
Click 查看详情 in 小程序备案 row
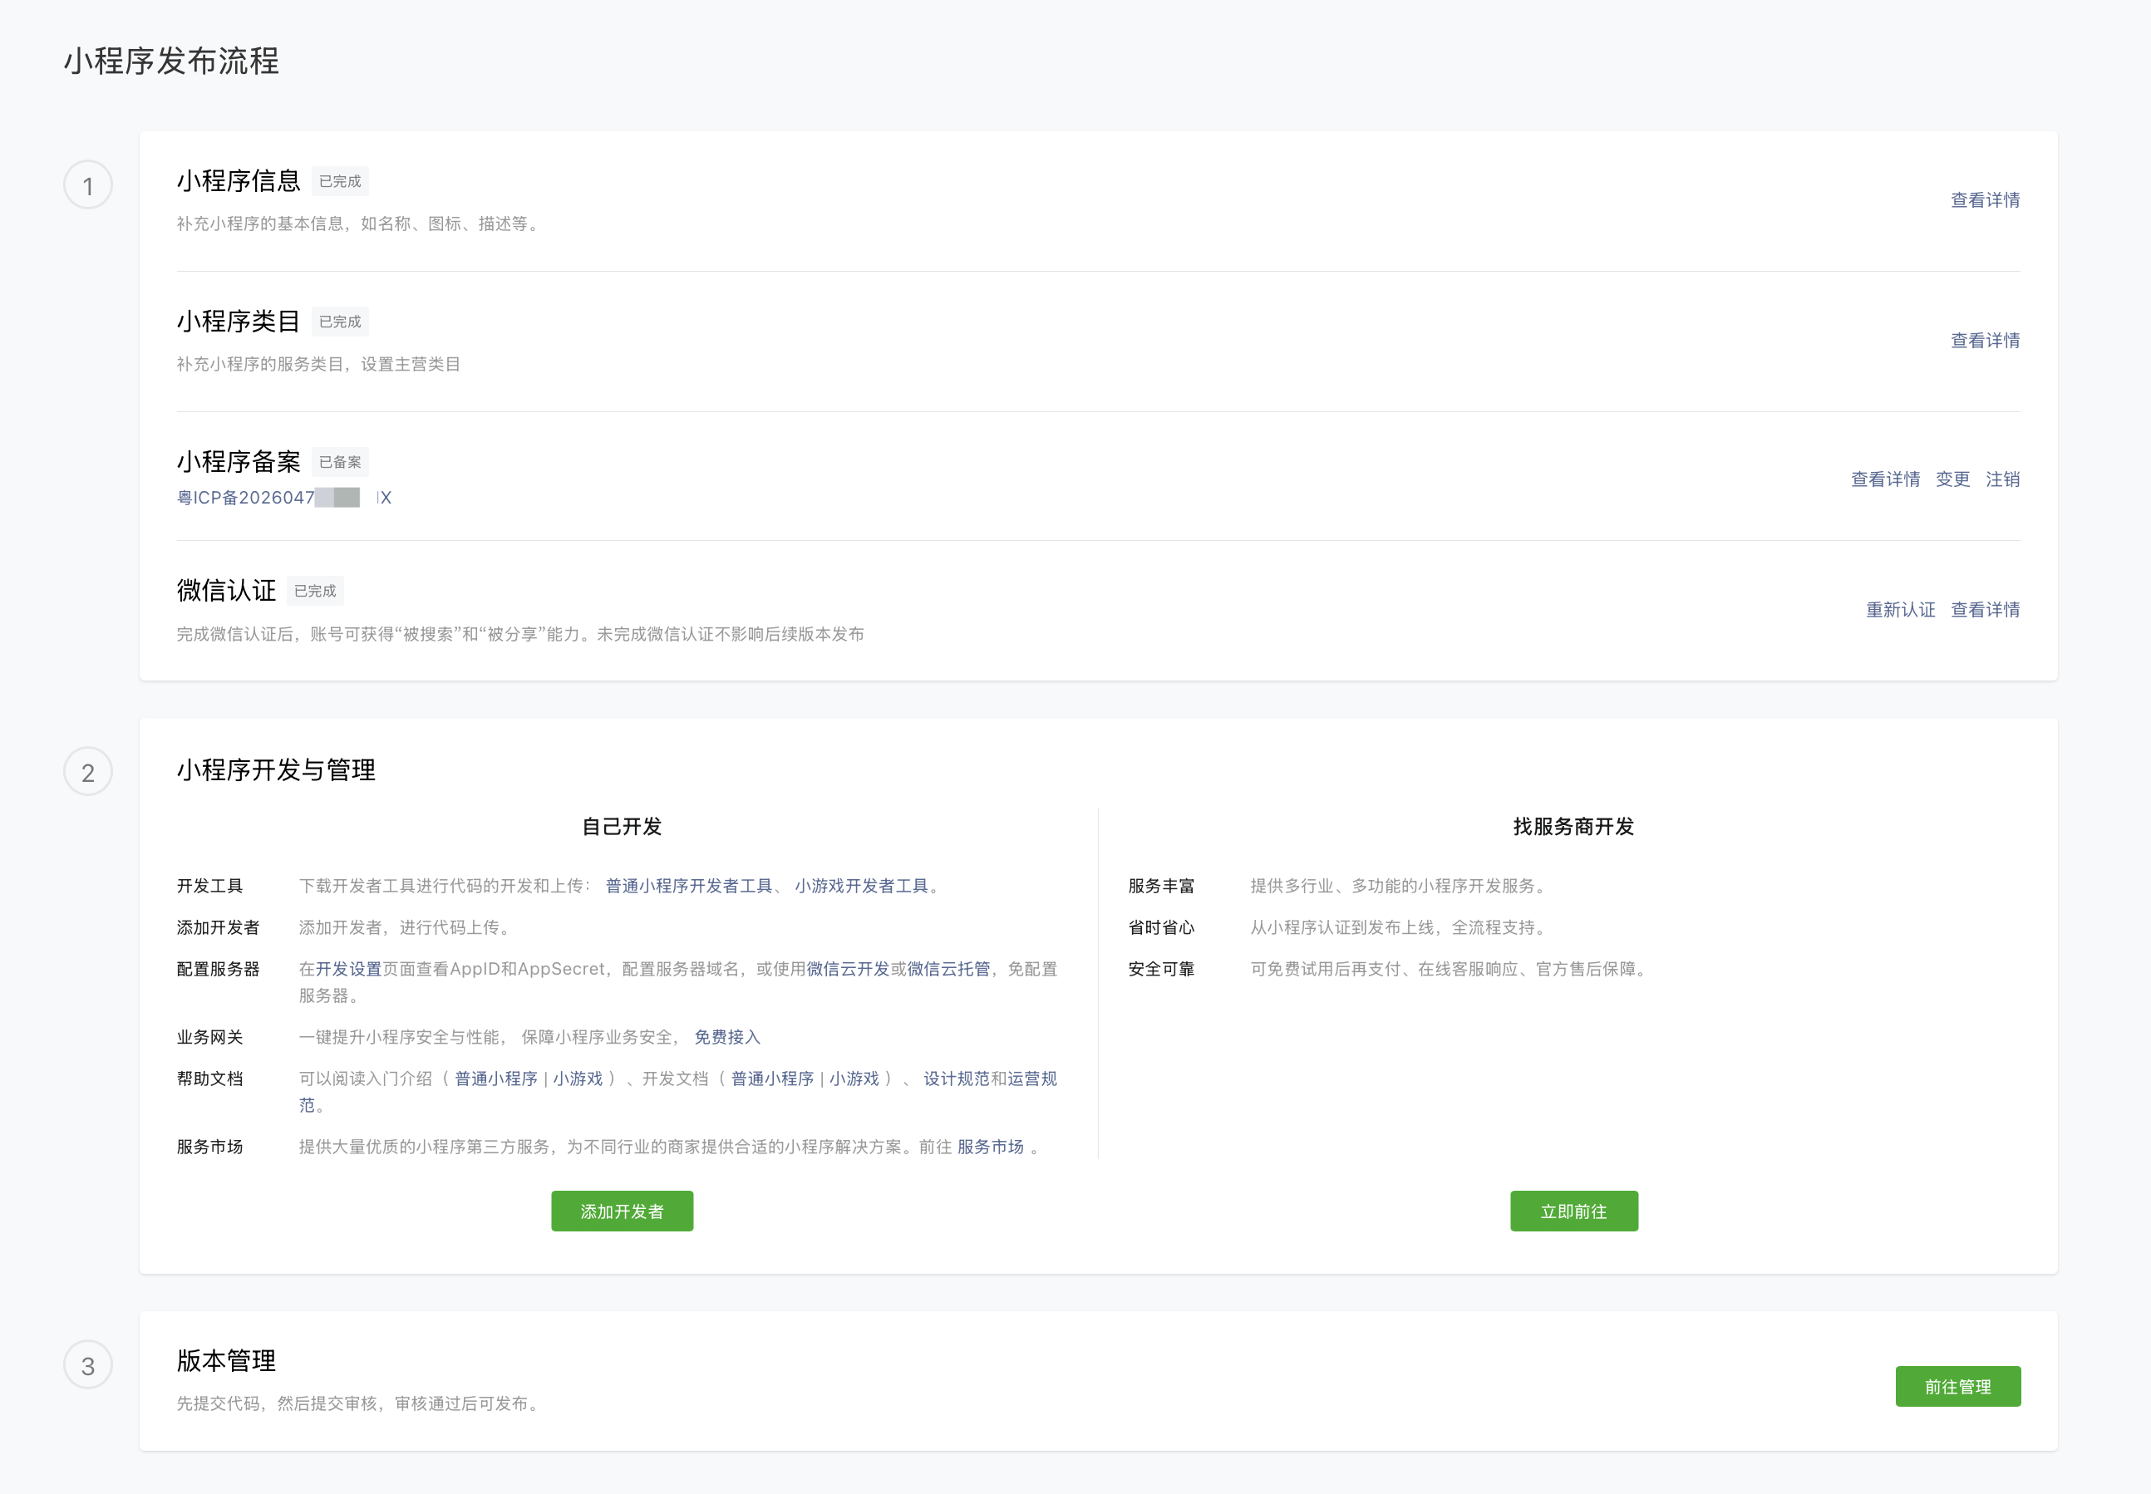click(1885, 479)
